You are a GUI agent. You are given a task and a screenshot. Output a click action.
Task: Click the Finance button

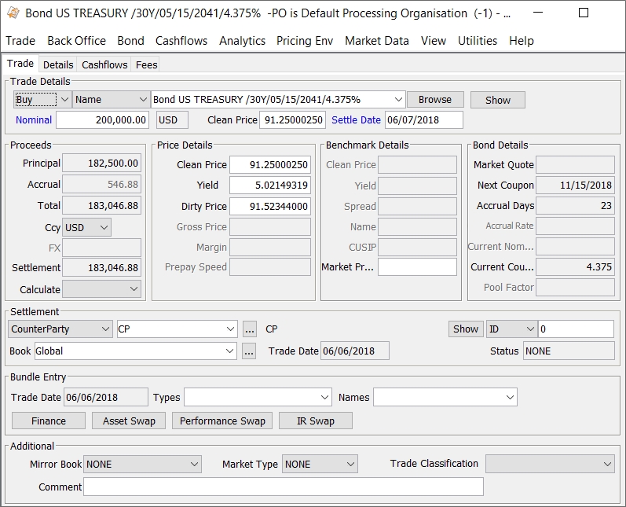click(x=49, y=421)
